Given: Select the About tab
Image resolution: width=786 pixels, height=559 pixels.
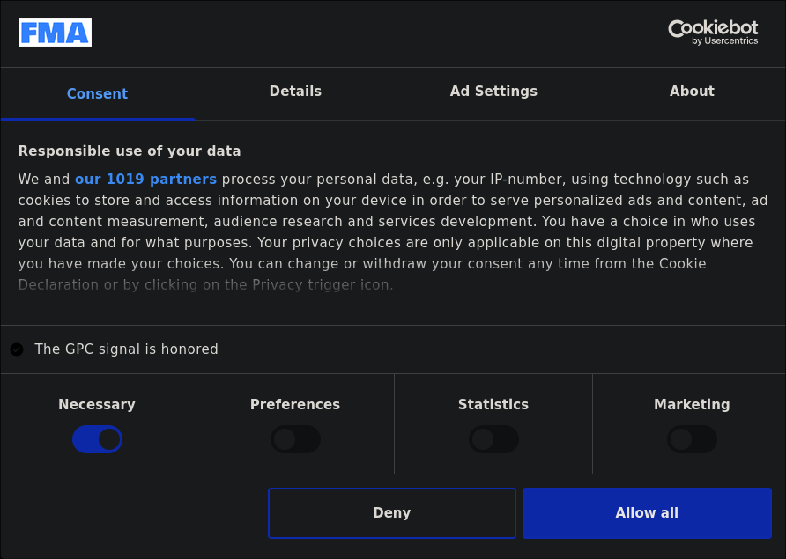Looking at the screenshot, I should click(x=692, y=92).
